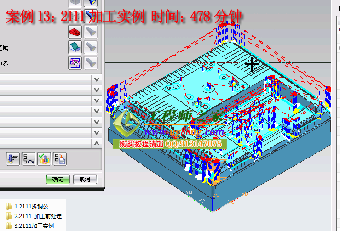Screen dimensions: 340x231
Task: Click the cut area select icon
Action: coord(75,47)
